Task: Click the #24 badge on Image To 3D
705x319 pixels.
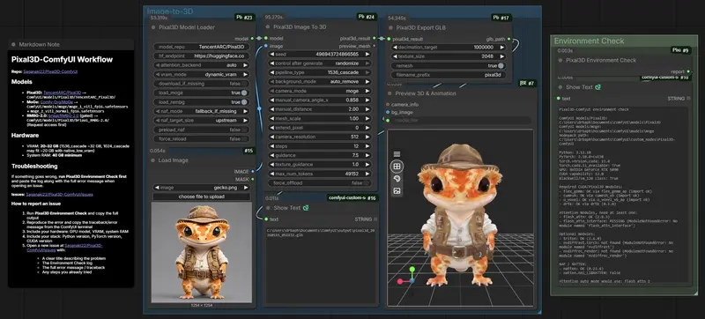Action: (x=367, y=17)
